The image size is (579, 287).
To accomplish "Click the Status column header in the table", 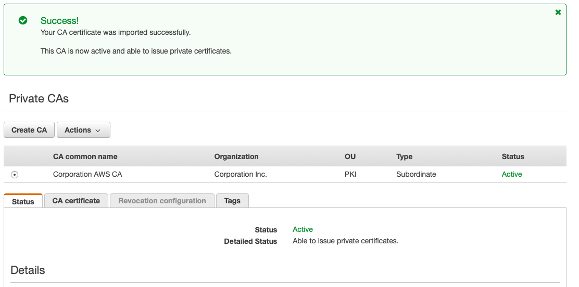I will coord(513,156).
